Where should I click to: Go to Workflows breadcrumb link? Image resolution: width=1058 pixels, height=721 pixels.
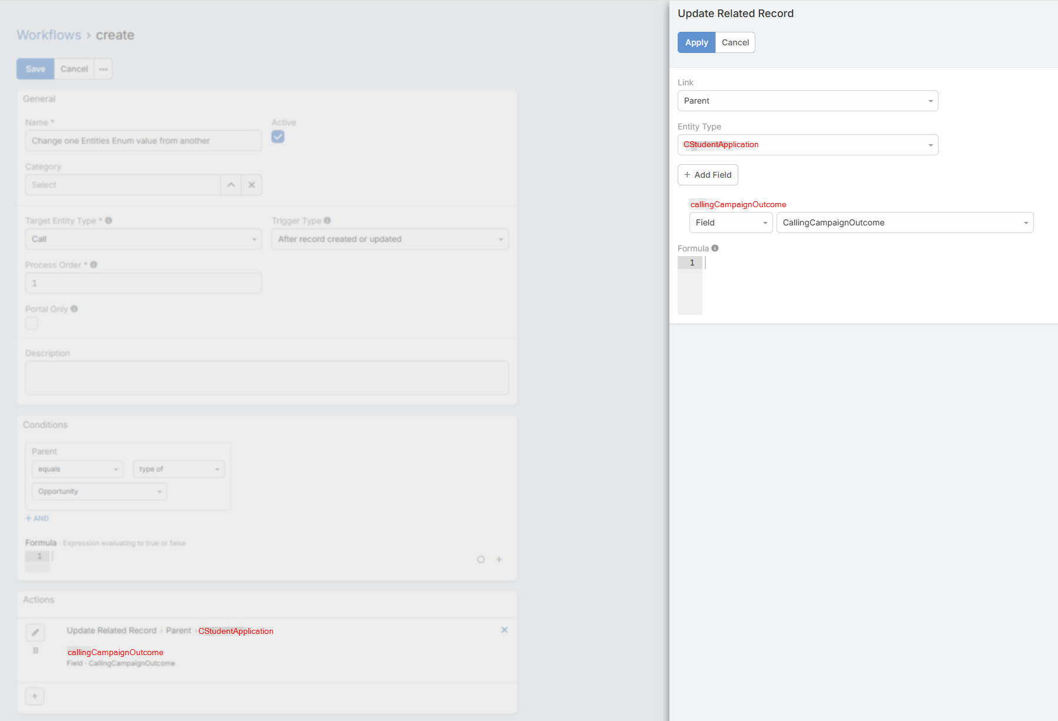pyautogui.click(x=49, y=35)
